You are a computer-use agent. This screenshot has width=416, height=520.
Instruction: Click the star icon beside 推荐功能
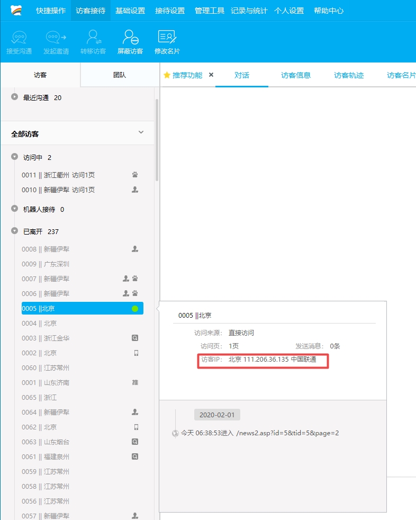coord(167,75)
